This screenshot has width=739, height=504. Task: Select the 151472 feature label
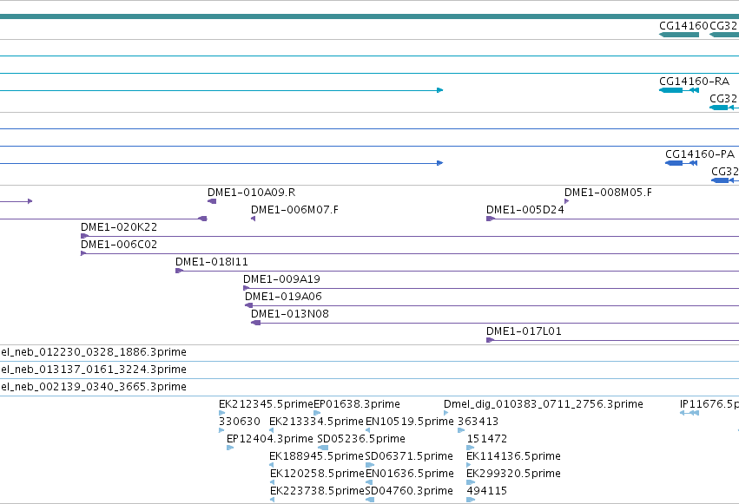tap(487, 439)
